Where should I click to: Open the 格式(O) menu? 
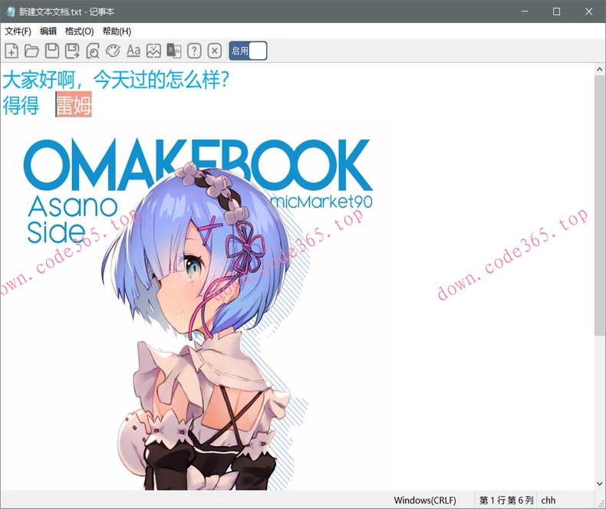[x=79, y=31]
